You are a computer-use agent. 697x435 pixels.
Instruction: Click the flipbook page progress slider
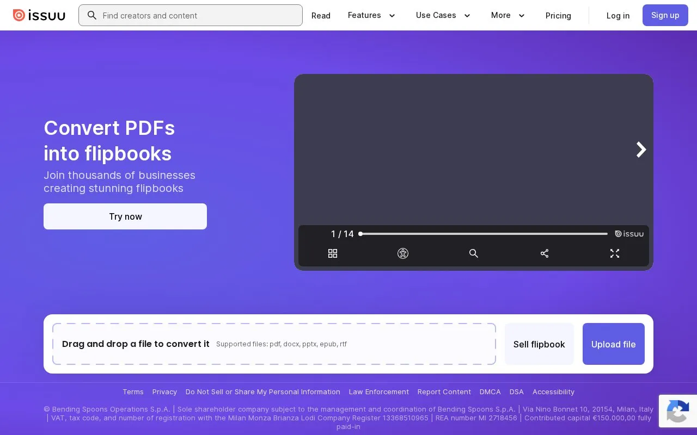(x=484, y=234)
